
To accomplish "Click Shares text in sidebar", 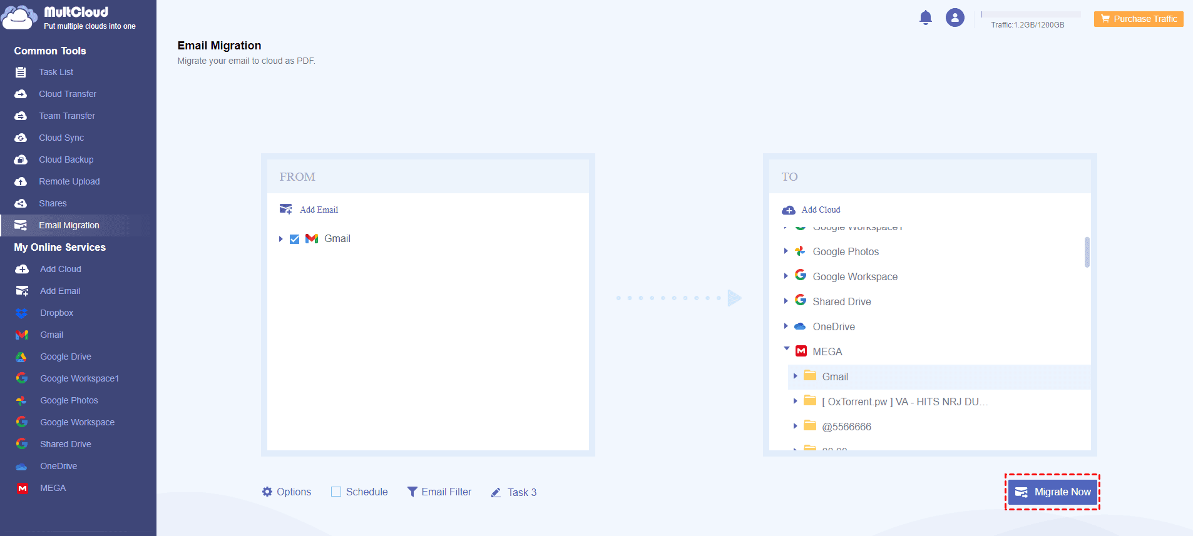I will 53,203.
